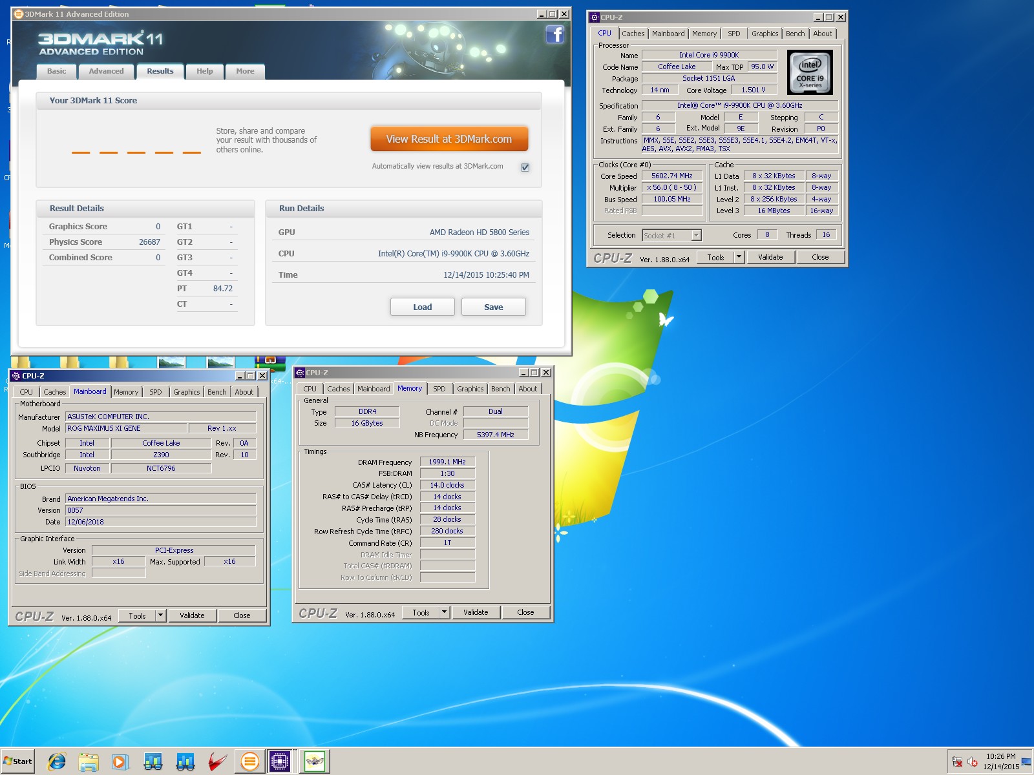The width and height of the screenshot is (1034, 775).
Task: Click the PT value 84.72
Action: 223,289
